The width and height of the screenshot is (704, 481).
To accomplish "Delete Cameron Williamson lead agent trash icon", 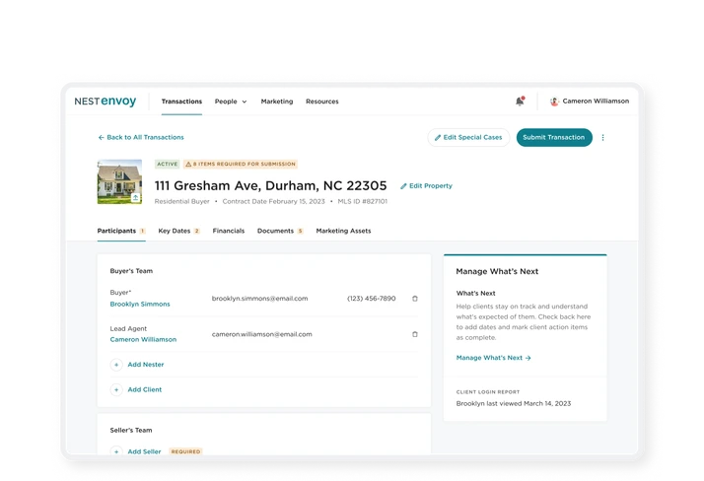I will 415,334.
